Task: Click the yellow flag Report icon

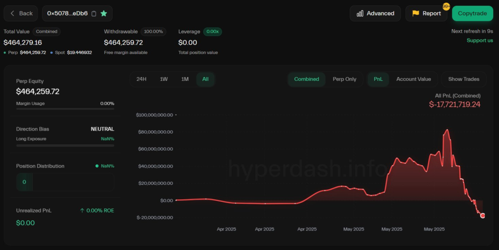Action: tap(416, 14)
